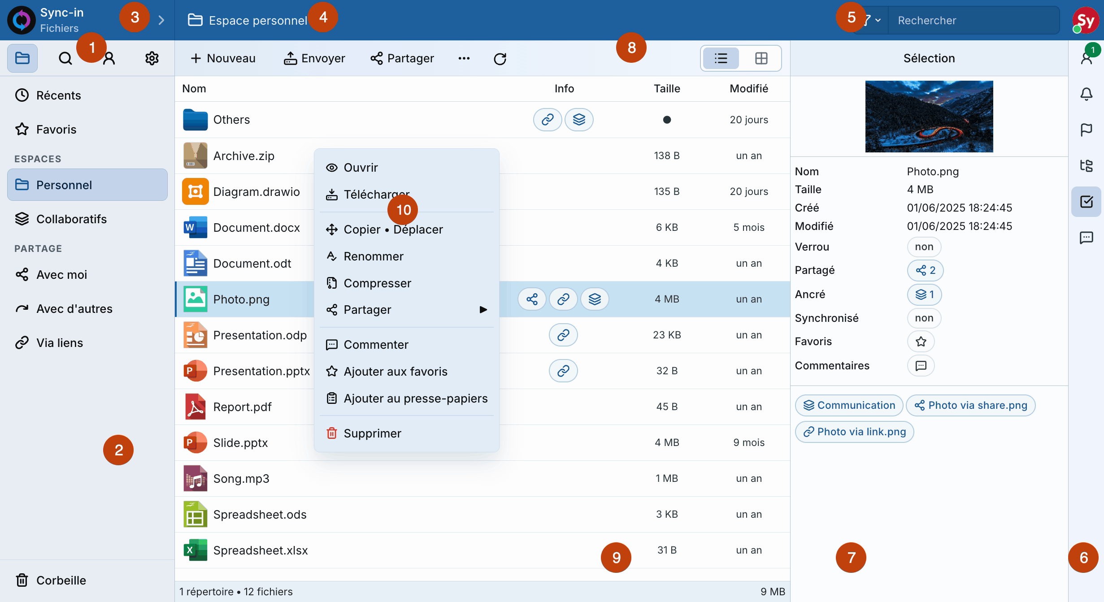Open the selection check panel icon
1104x602 pixels.
(x=1087, y=202)
